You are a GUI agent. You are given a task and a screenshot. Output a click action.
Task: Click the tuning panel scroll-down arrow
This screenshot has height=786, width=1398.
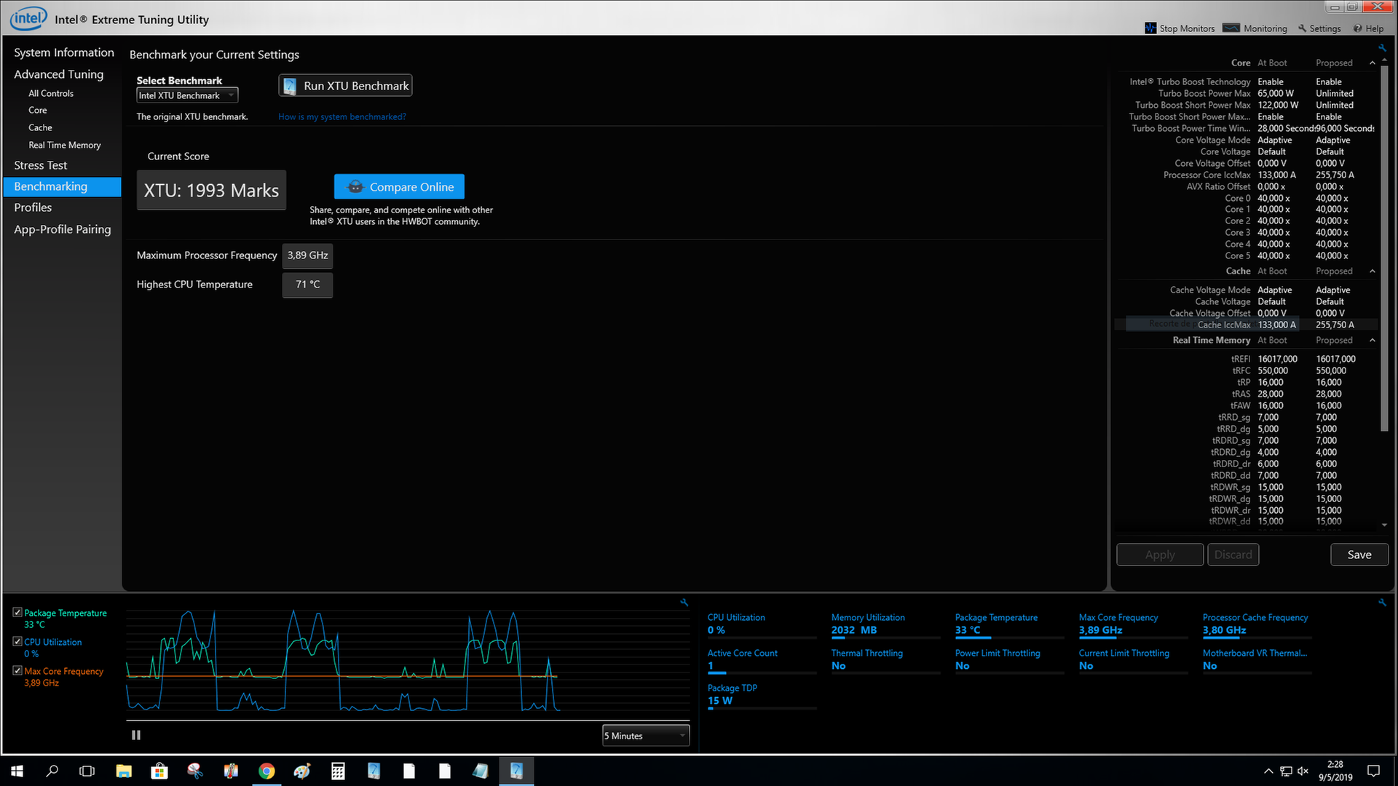[1384, 525]
